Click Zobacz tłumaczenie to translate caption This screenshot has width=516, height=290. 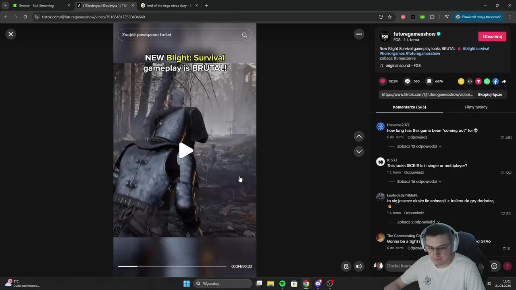[x=397, y=58]
